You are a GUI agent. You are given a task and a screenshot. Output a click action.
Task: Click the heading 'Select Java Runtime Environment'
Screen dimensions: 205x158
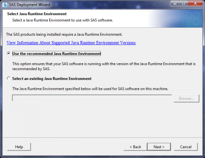click(x=37, y=14)
